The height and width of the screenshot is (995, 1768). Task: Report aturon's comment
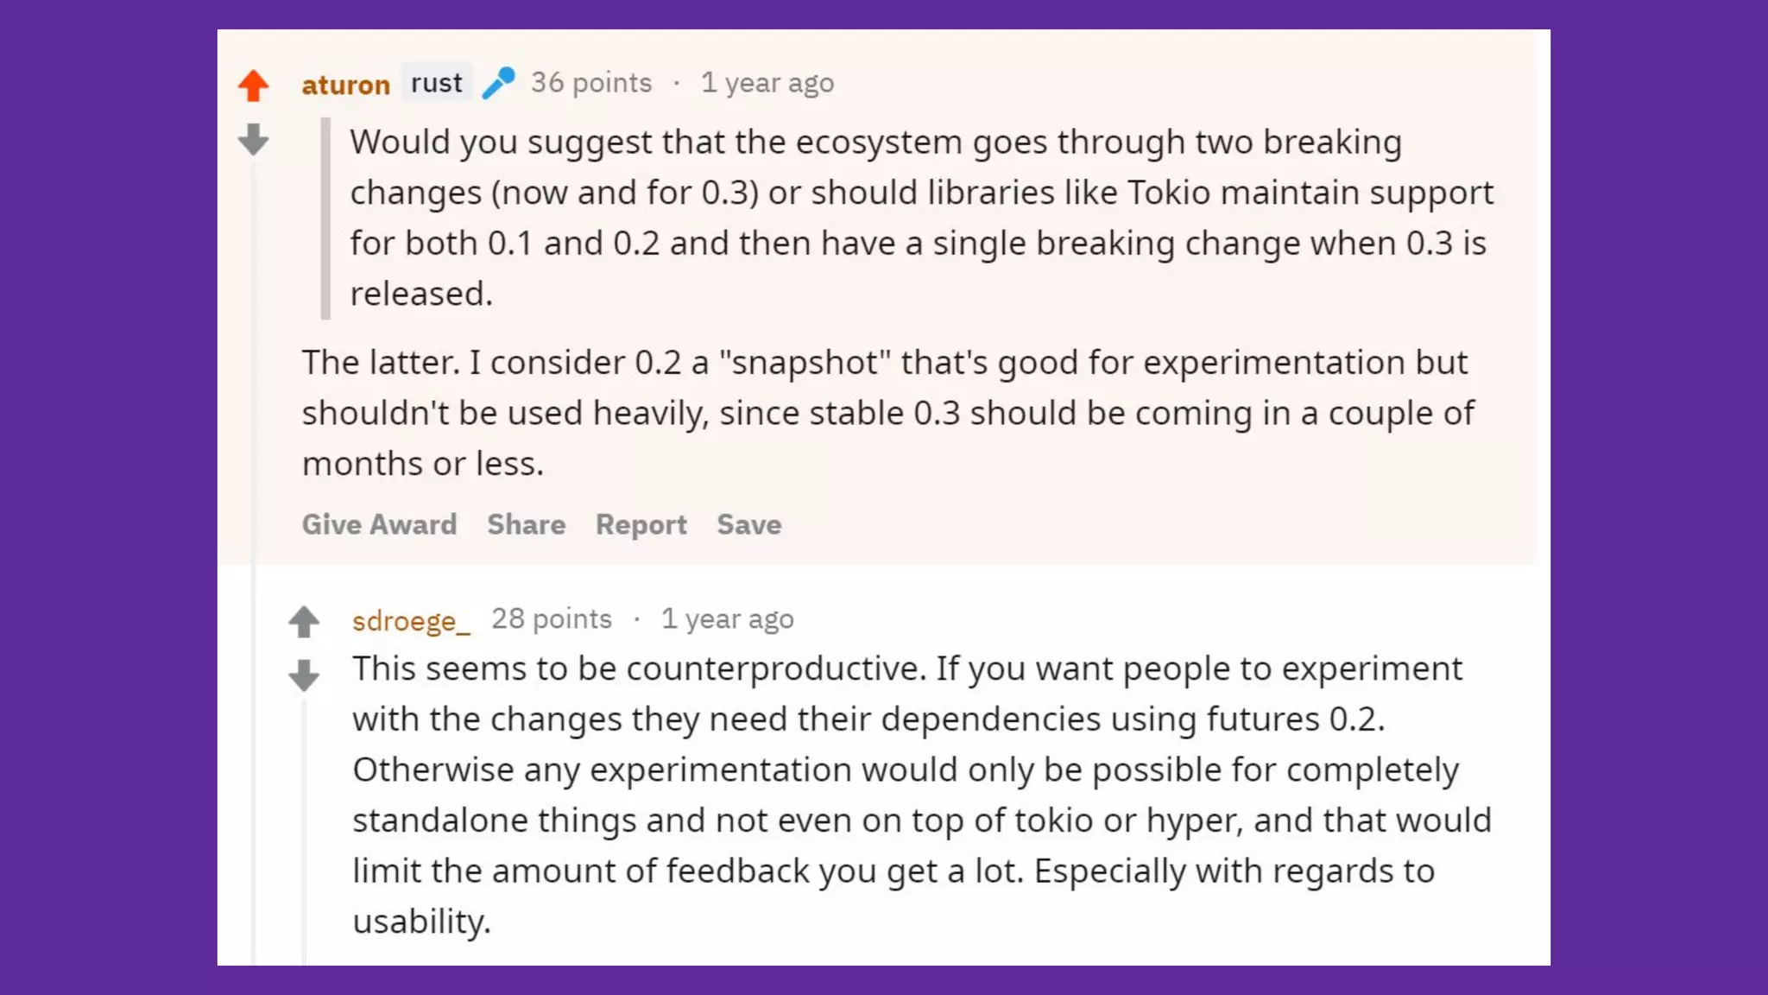[x=641, y=524]
